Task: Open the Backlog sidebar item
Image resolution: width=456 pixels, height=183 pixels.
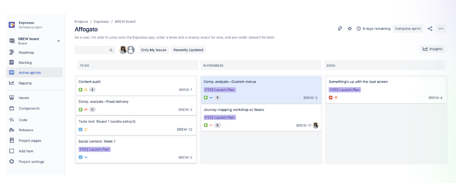Action: point(25,62)
